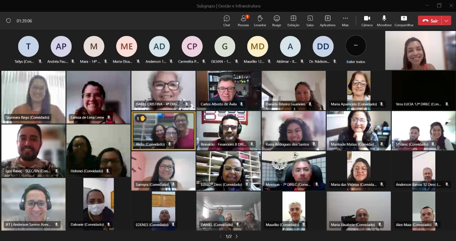Select Meirison 7ª DIREC video tile
Image resolution: width=456 pixels, height=241 pixels.
(x=294, y=171)
